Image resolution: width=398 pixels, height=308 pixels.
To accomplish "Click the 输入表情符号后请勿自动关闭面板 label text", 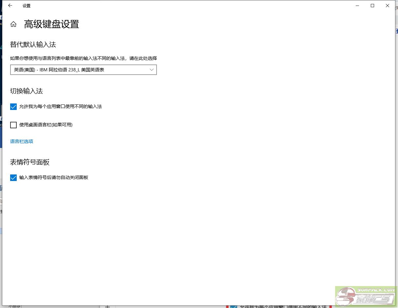I will pos(54,178).
